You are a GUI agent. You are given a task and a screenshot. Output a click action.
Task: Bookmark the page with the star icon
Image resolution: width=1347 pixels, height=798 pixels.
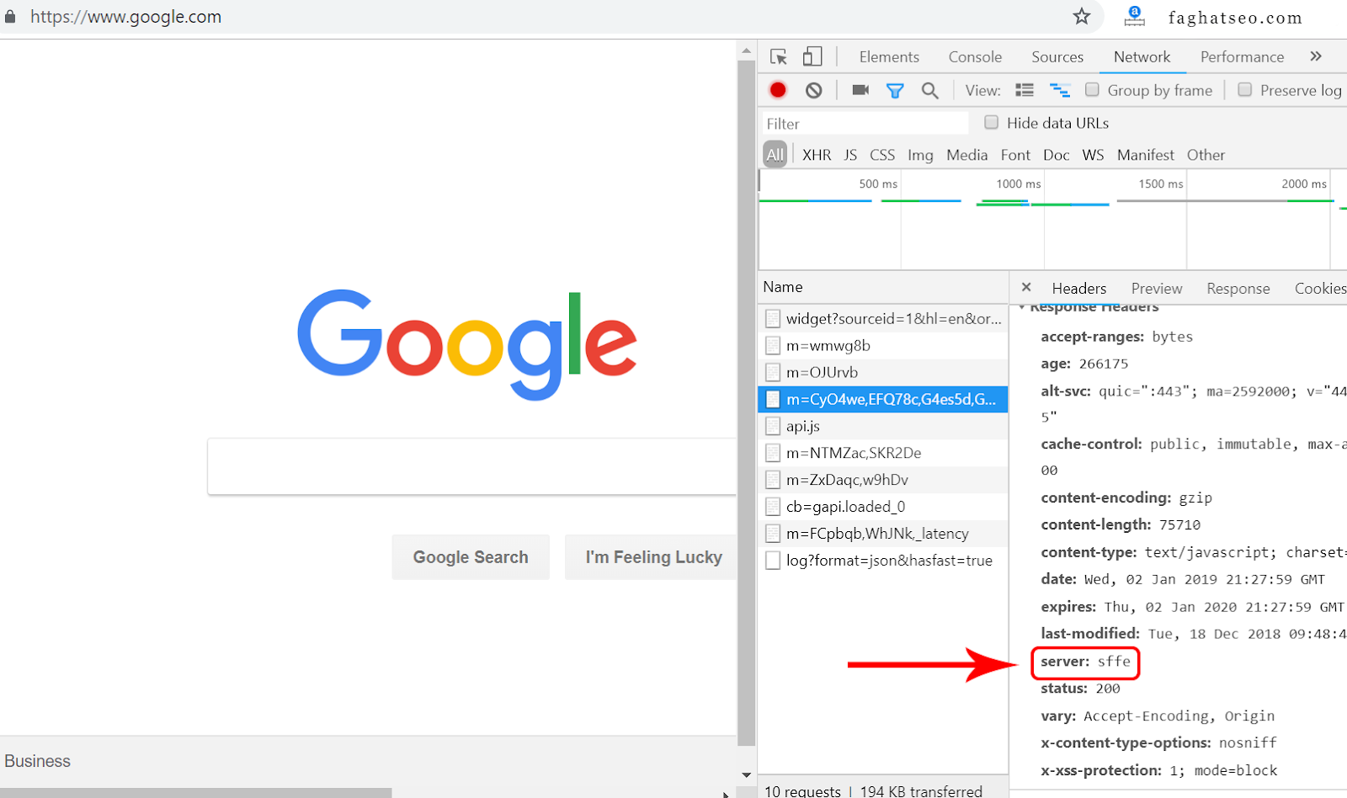pos(1082,16)
